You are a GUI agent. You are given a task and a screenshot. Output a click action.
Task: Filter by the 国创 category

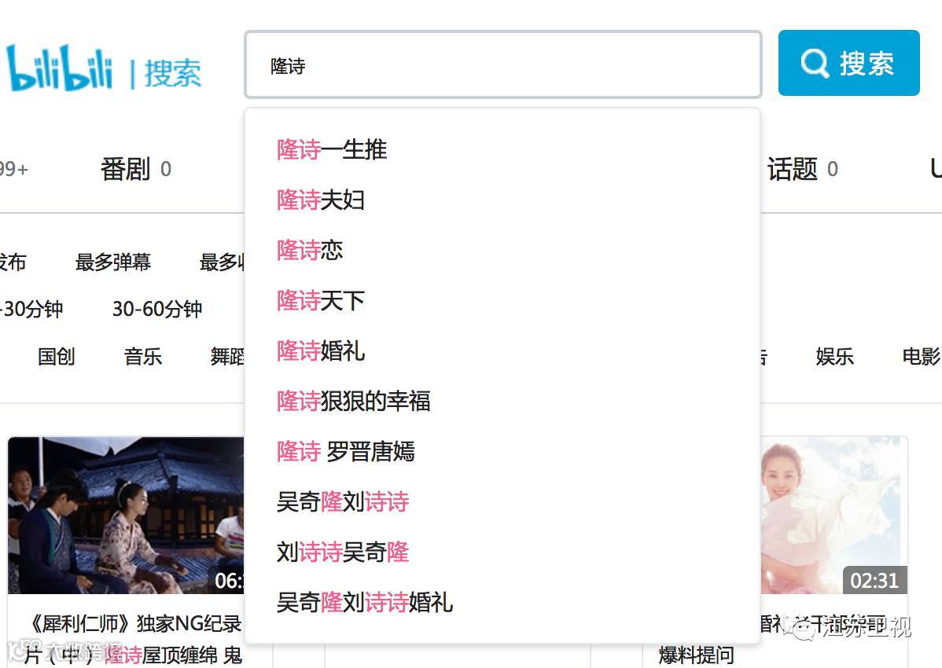[x=57, y=357]
